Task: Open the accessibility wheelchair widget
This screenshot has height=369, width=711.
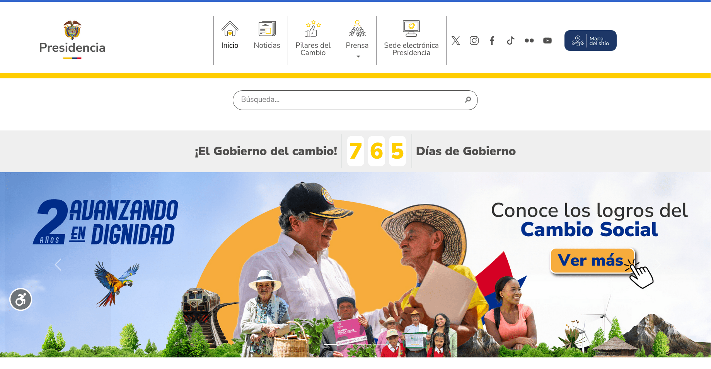Action: [21, 300]
